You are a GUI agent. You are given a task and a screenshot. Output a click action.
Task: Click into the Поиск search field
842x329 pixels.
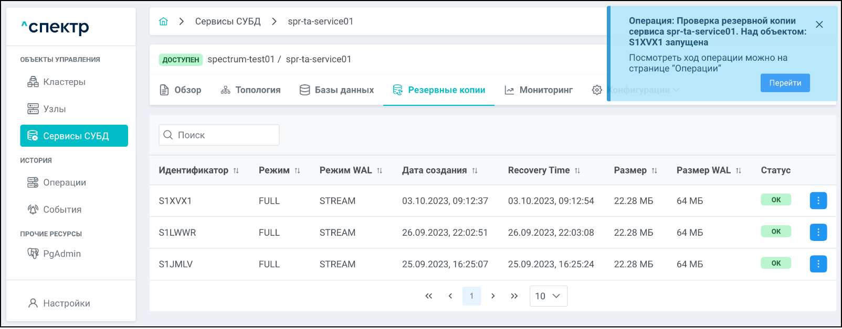point(219,135)
